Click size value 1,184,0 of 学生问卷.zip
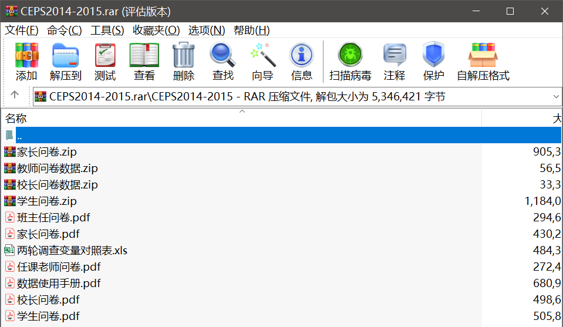This screenshot has height=327, width=563. (542, 201)
